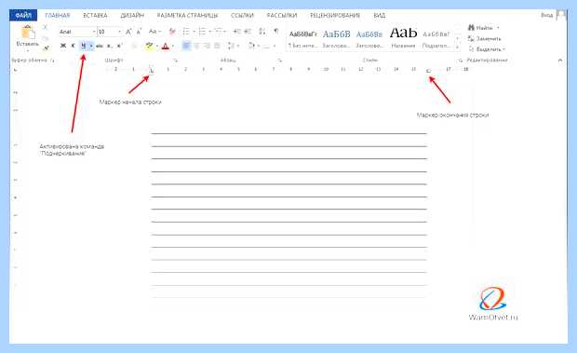Click the Multilevel List icon
Screen dimensions: 577x353
[218, 32]
